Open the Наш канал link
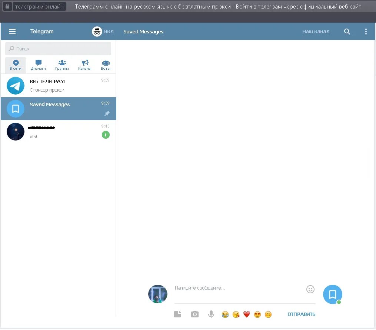376x330 pixels. 316,32
